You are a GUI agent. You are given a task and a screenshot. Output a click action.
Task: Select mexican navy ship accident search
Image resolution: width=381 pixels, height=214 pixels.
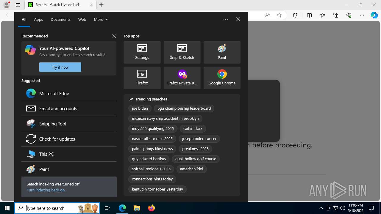165,119
